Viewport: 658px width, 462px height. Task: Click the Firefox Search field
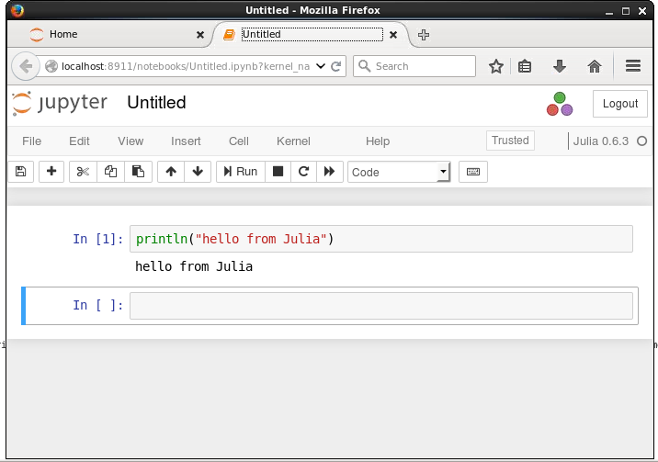(414, 66)
